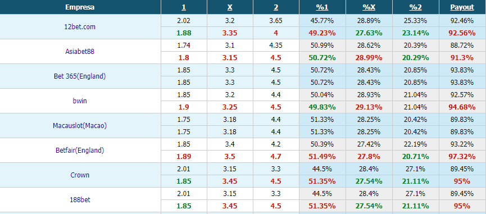Select the Macauslot(Macao) link
Screen dimensions: 486x214
pos(80,126)
